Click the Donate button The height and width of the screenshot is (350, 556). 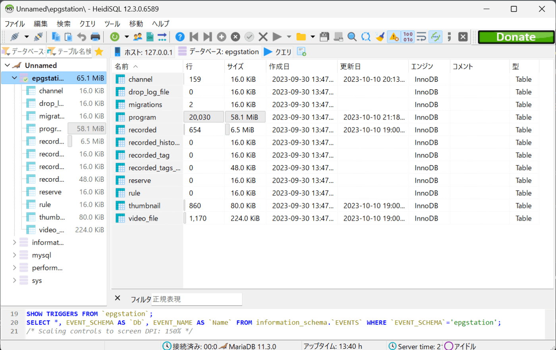click(516, 37)
